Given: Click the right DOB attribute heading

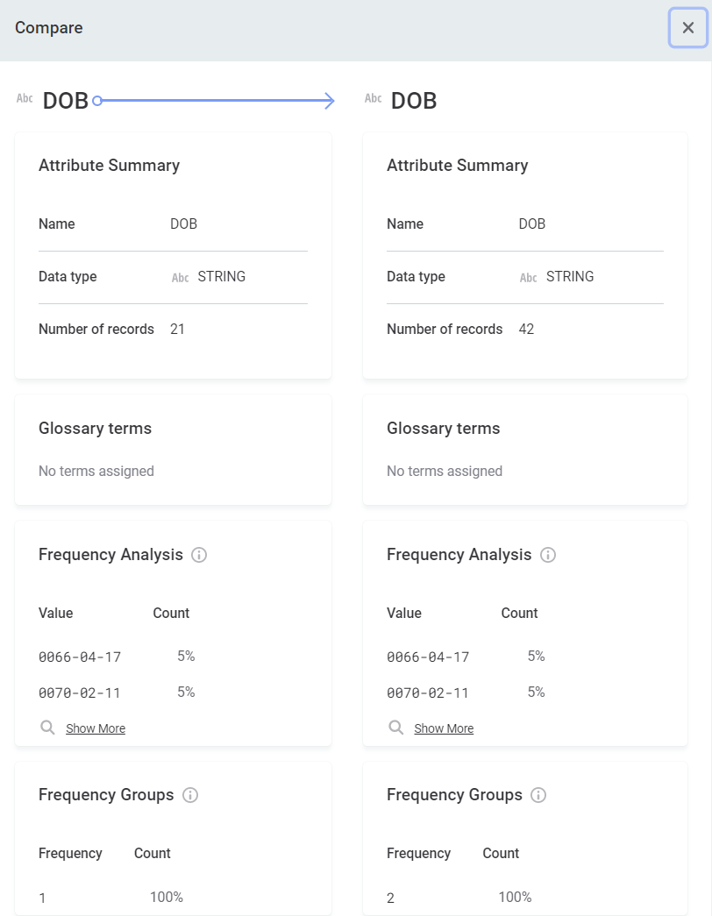Looking at the screenshot, I should click(x=414, y=101).
